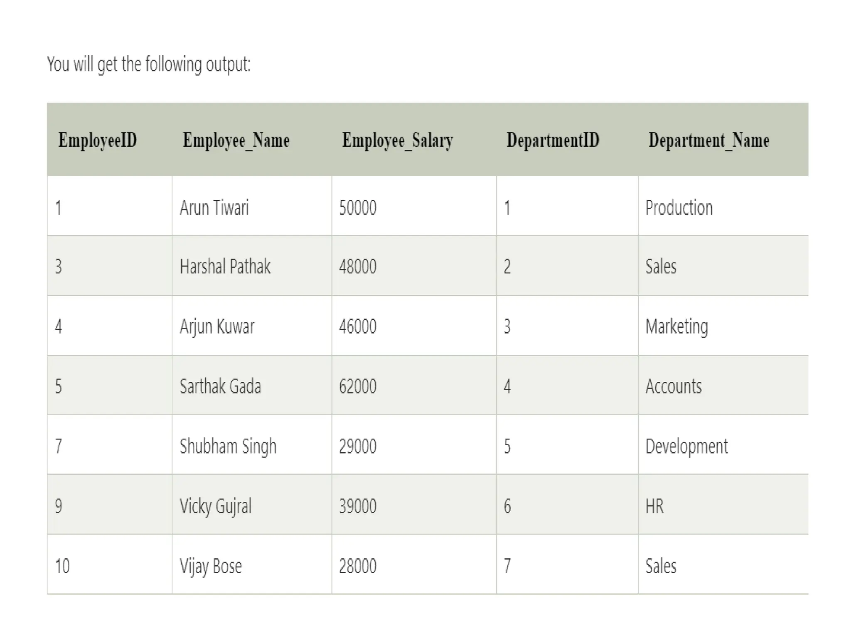The image size is (851, 638).
Task: Click the salary value 50000
Action: tap(357, 207)
